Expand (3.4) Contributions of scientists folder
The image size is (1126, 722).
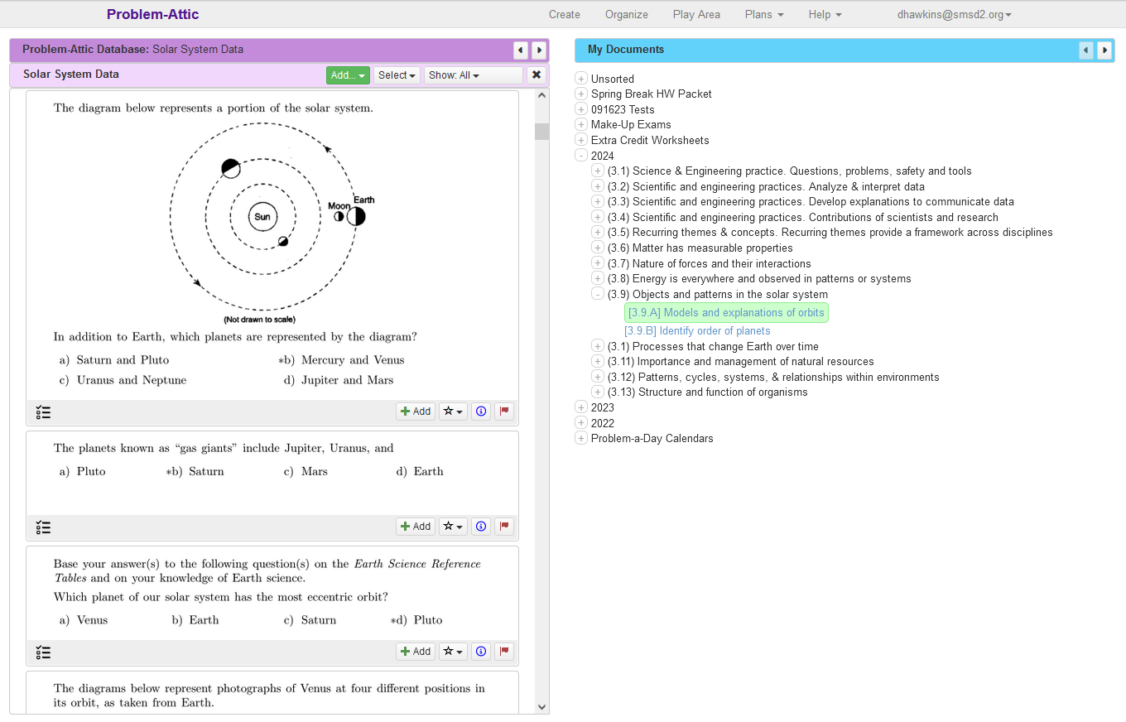pos(598,218)
